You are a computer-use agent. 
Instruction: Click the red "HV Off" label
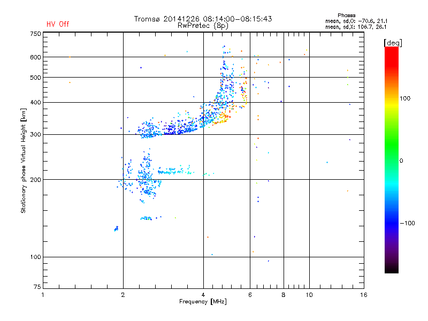(58, 24)
